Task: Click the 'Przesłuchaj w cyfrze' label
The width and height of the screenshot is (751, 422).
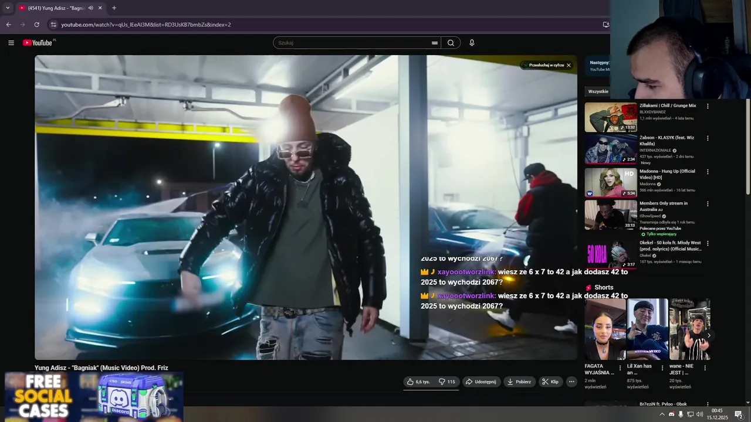Action: click(546, 65)
